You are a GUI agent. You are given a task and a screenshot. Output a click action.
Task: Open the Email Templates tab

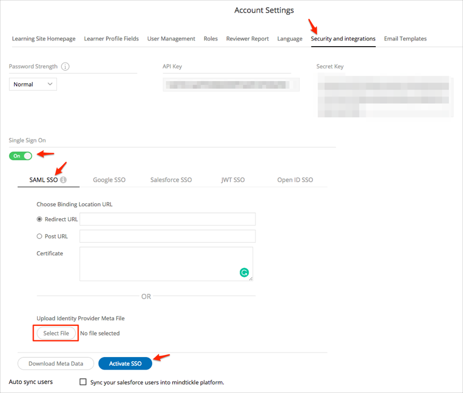coord(405,39)
